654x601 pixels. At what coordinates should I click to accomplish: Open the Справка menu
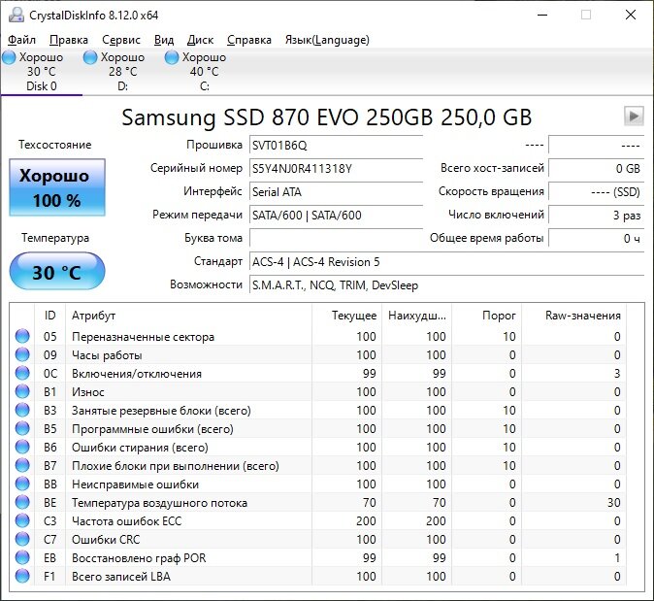point(249,40)
